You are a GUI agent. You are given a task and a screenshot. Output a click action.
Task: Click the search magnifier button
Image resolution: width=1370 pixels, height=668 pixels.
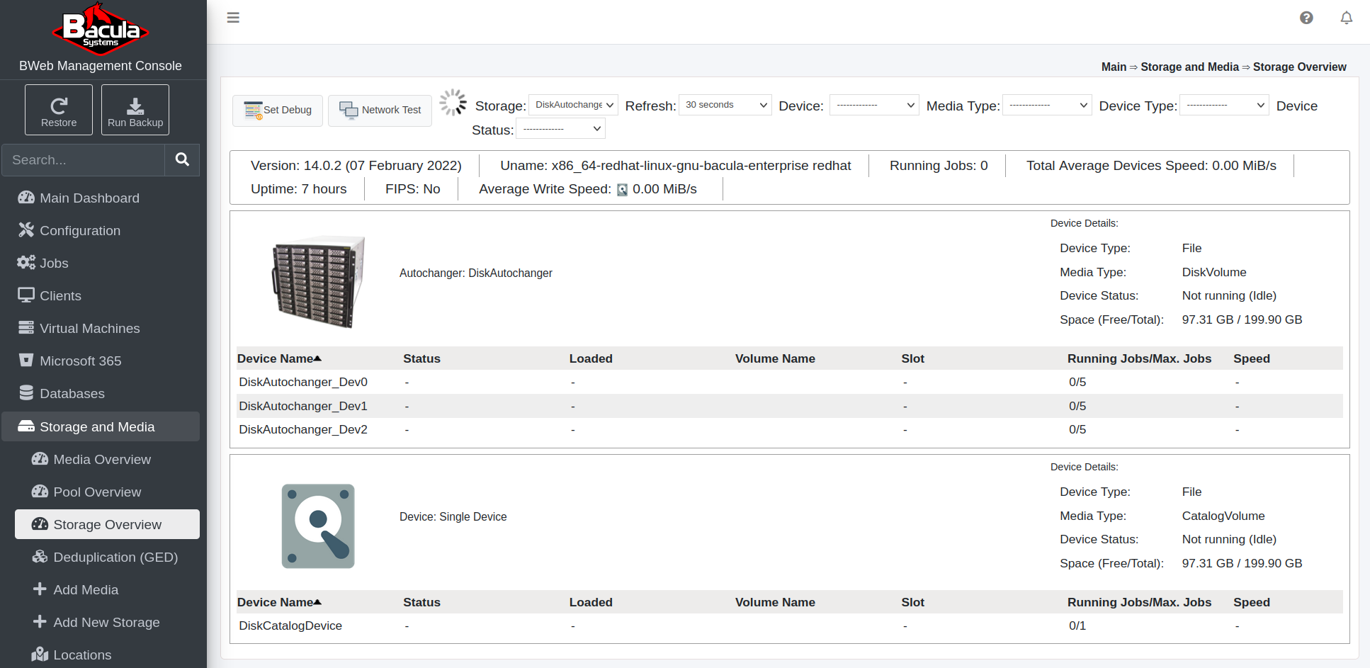point(182,160)
